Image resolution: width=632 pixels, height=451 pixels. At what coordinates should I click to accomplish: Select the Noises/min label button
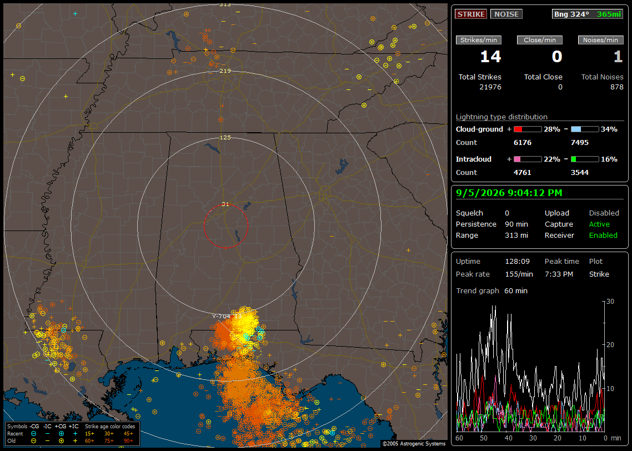(x=600, y=40)
